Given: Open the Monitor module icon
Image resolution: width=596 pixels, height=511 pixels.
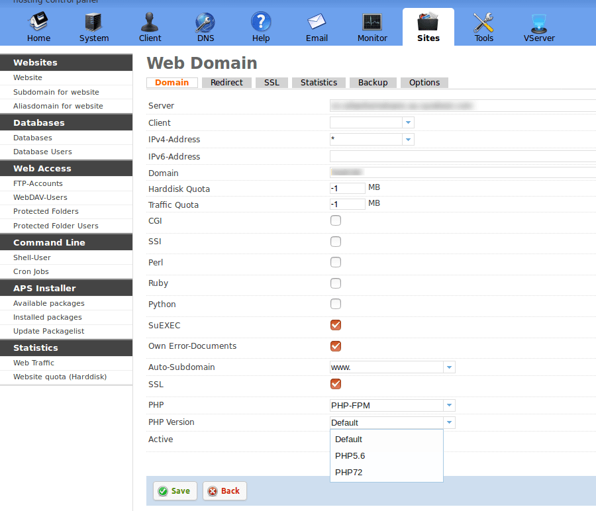Looking at the screenshot, I should tap(372, 23).
